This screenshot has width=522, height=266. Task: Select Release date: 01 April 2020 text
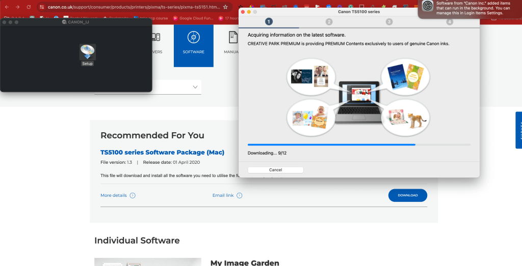(171, 162)
